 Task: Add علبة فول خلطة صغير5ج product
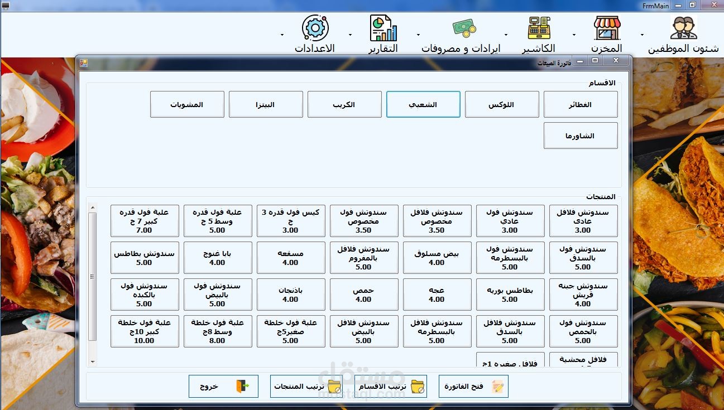pyautogui.click(x=291, y=331)
